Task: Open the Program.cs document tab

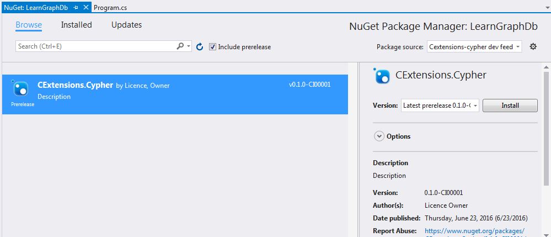Action: coord(109,7)
